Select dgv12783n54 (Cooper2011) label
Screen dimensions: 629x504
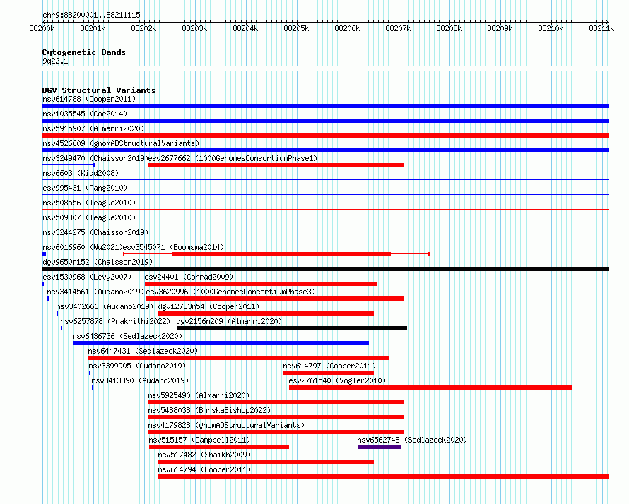208,306
